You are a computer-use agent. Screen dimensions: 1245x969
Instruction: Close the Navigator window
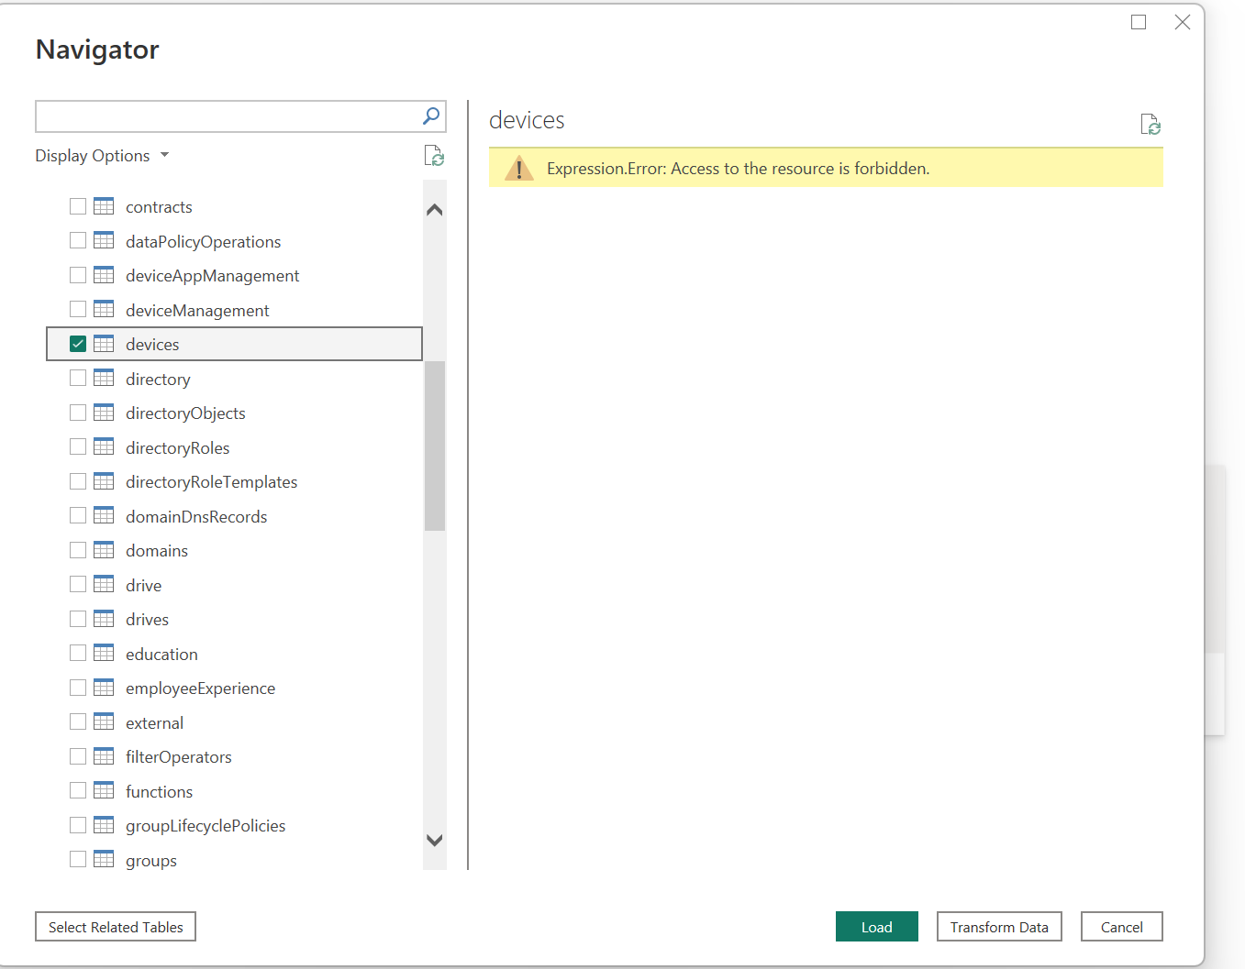1183,22
